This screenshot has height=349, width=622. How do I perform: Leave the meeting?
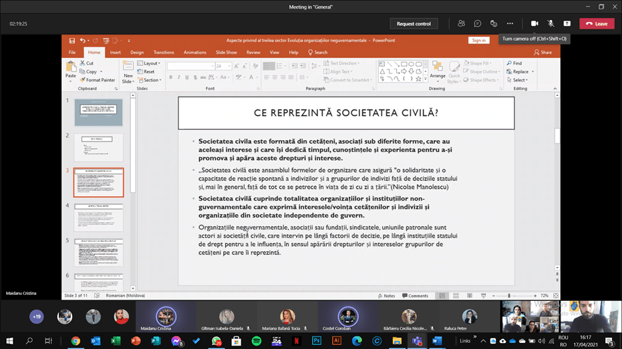coord(597,23)
